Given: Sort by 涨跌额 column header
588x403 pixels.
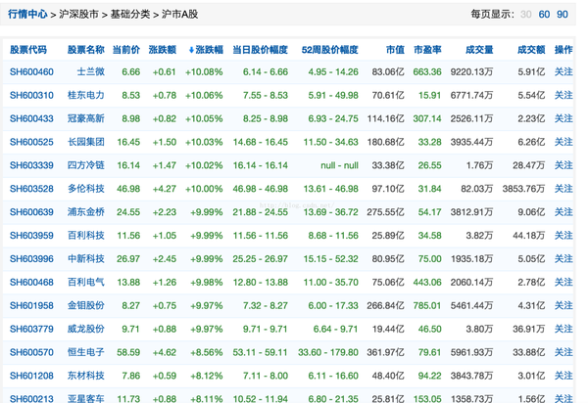Looking at the screenshot, I should pos(163,50).
